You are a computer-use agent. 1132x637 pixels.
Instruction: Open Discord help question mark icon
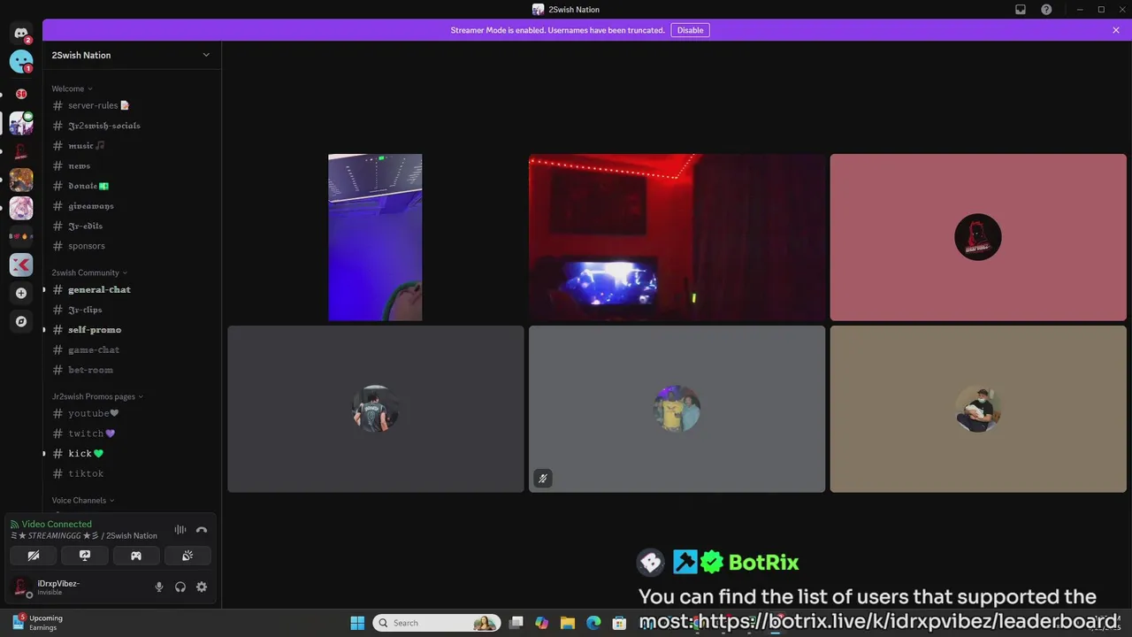pyautogui.click(x=1046, y=10)
